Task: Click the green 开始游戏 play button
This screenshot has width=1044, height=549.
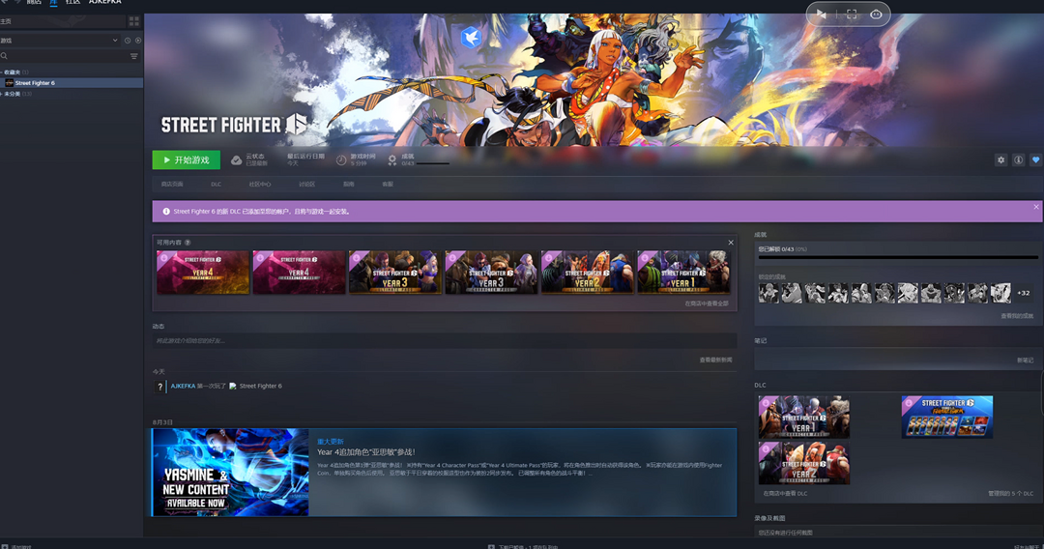Action: click(x=186, y=159)
